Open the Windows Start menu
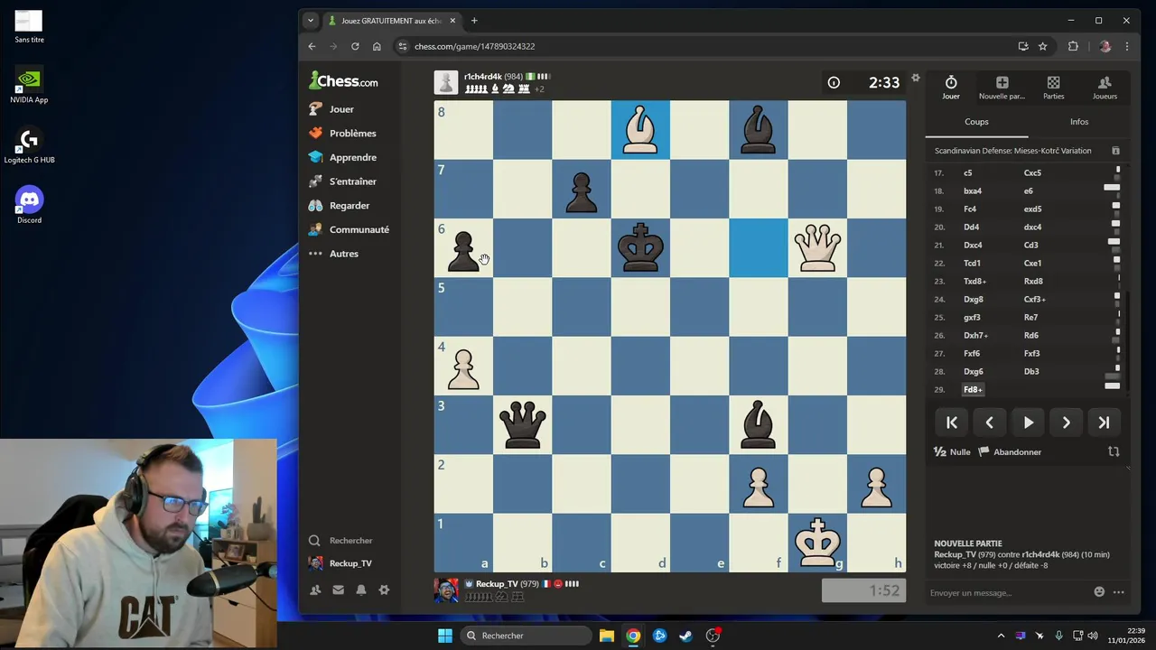The image size is (1156, 650). tap(445, 636)
